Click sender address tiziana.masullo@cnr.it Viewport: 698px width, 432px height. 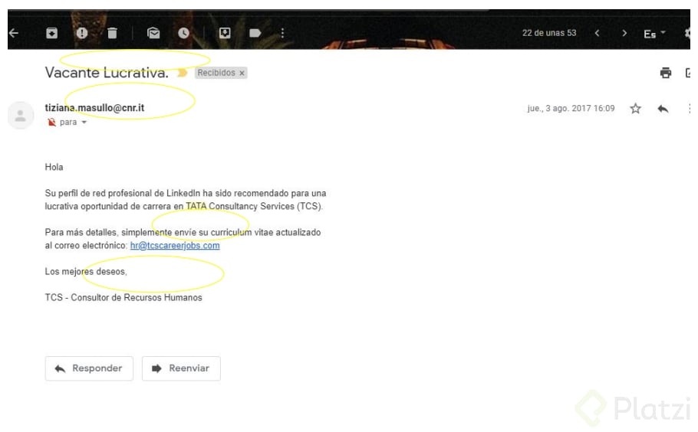click(94, 107)
